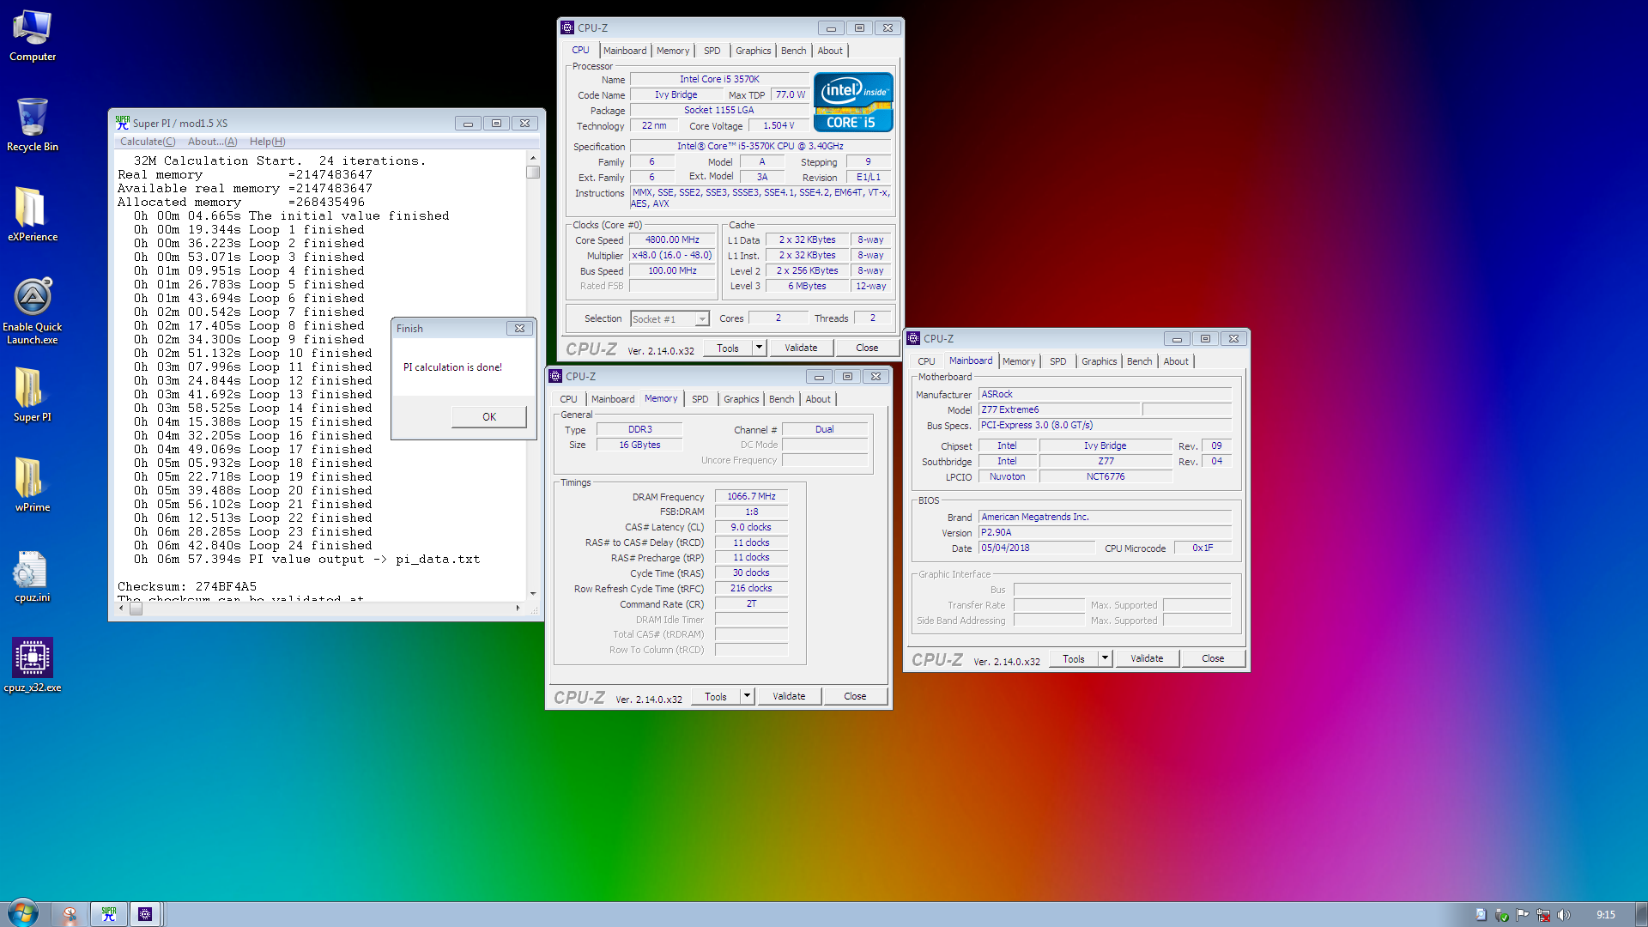Switch to Mainboard tab in CPU window
Screen dimensions: 1648x927
point(625,51)
